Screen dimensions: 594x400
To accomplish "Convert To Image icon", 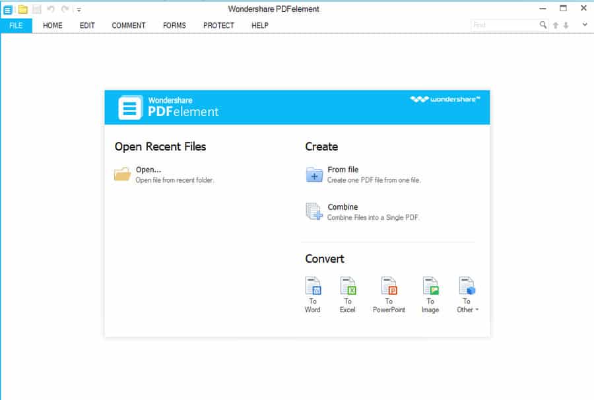I will point(431,286).
